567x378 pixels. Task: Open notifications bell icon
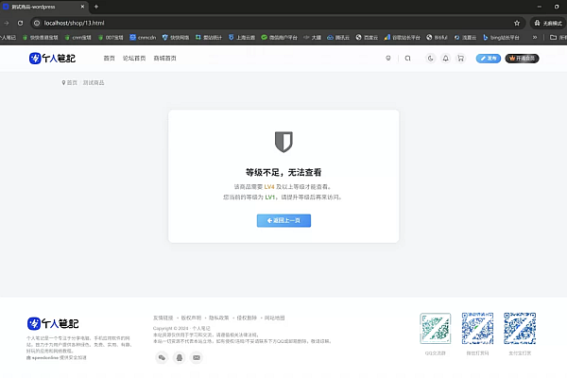click(445, 59)
